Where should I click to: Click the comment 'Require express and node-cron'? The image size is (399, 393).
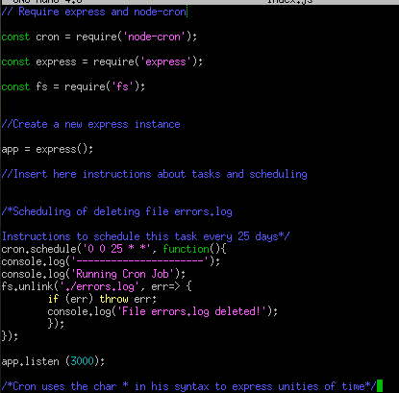click(94, 12)
